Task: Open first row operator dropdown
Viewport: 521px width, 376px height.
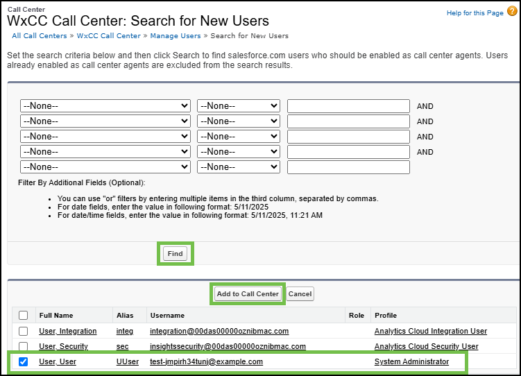Action: pos(239,106)
